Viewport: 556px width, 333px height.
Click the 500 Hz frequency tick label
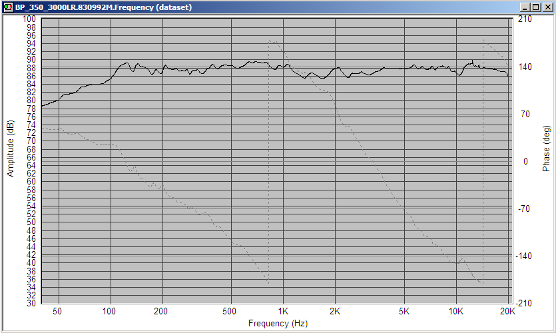coord(229,312)
